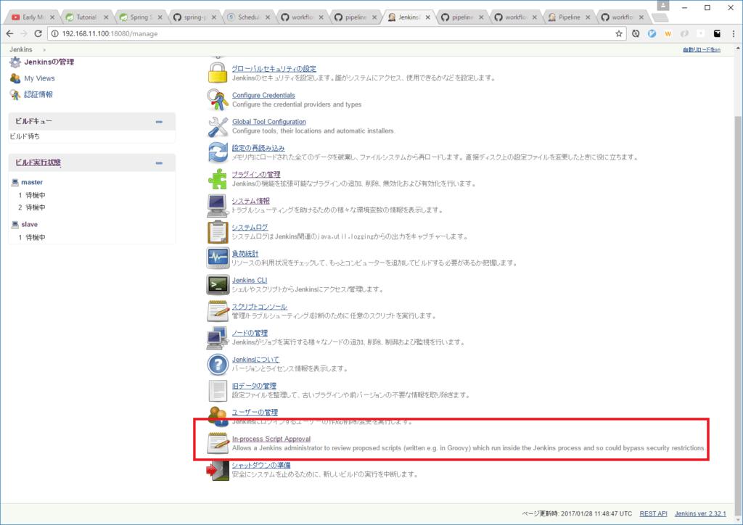The height and width of the screenshot is (525, 743).
Task: Collapse the ビルドキュー panel
Action: coord(159,122)
